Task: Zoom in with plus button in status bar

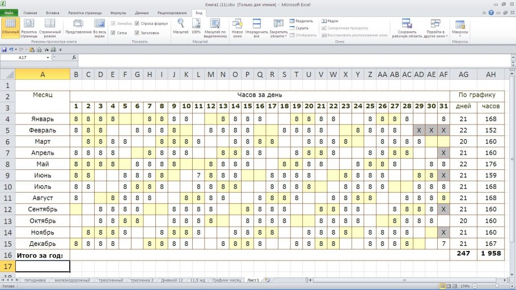Action: click(x=512, y=287)
